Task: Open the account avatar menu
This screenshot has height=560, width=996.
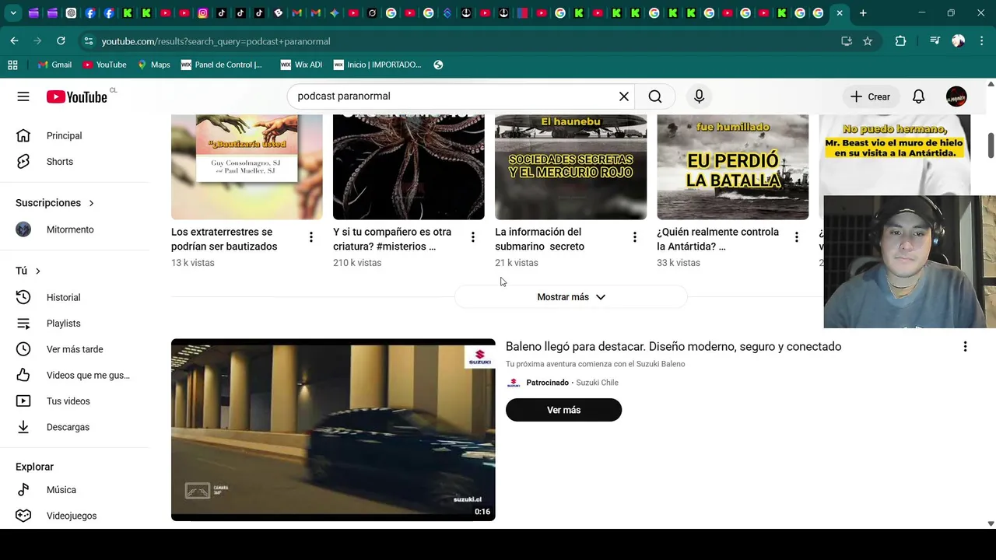Action: point(956,96)
